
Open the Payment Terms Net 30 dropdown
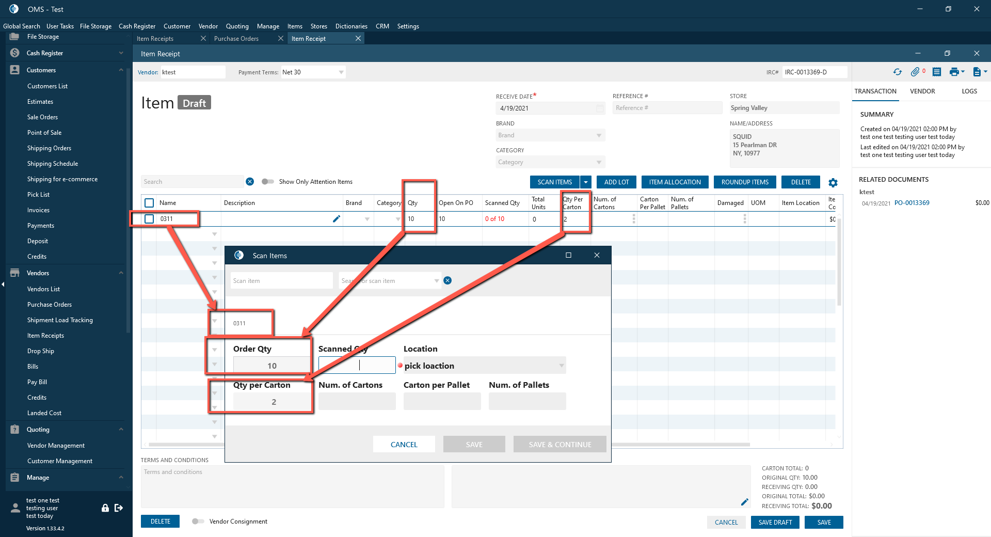pos(341,72)
